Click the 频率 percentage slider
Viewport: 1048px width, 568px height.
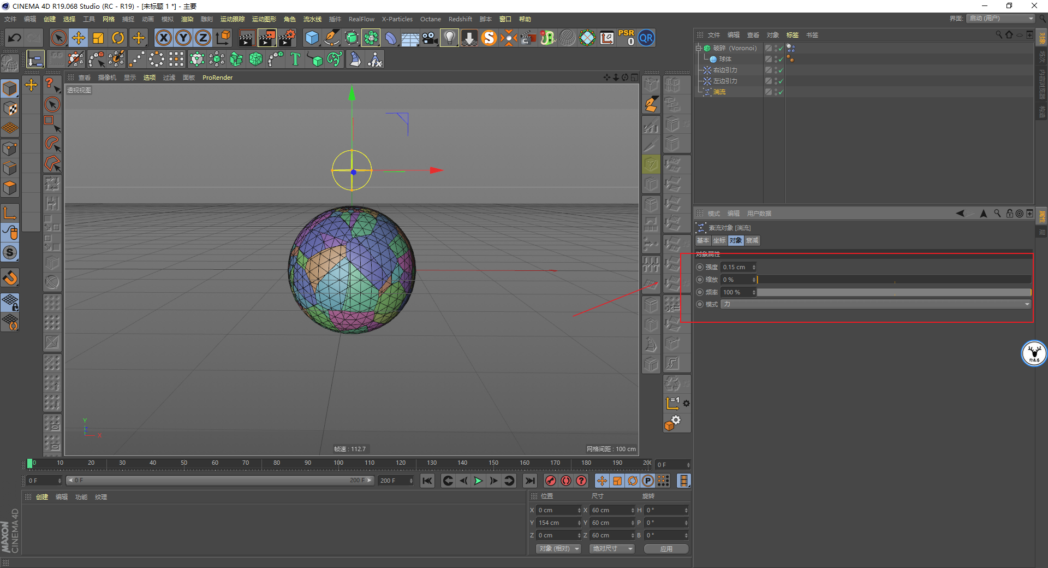(x=894, y=292)
